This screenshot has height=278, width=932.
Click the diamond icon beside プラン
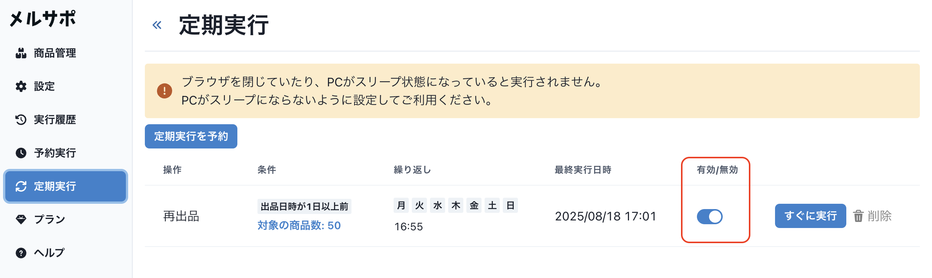point(21,219)
